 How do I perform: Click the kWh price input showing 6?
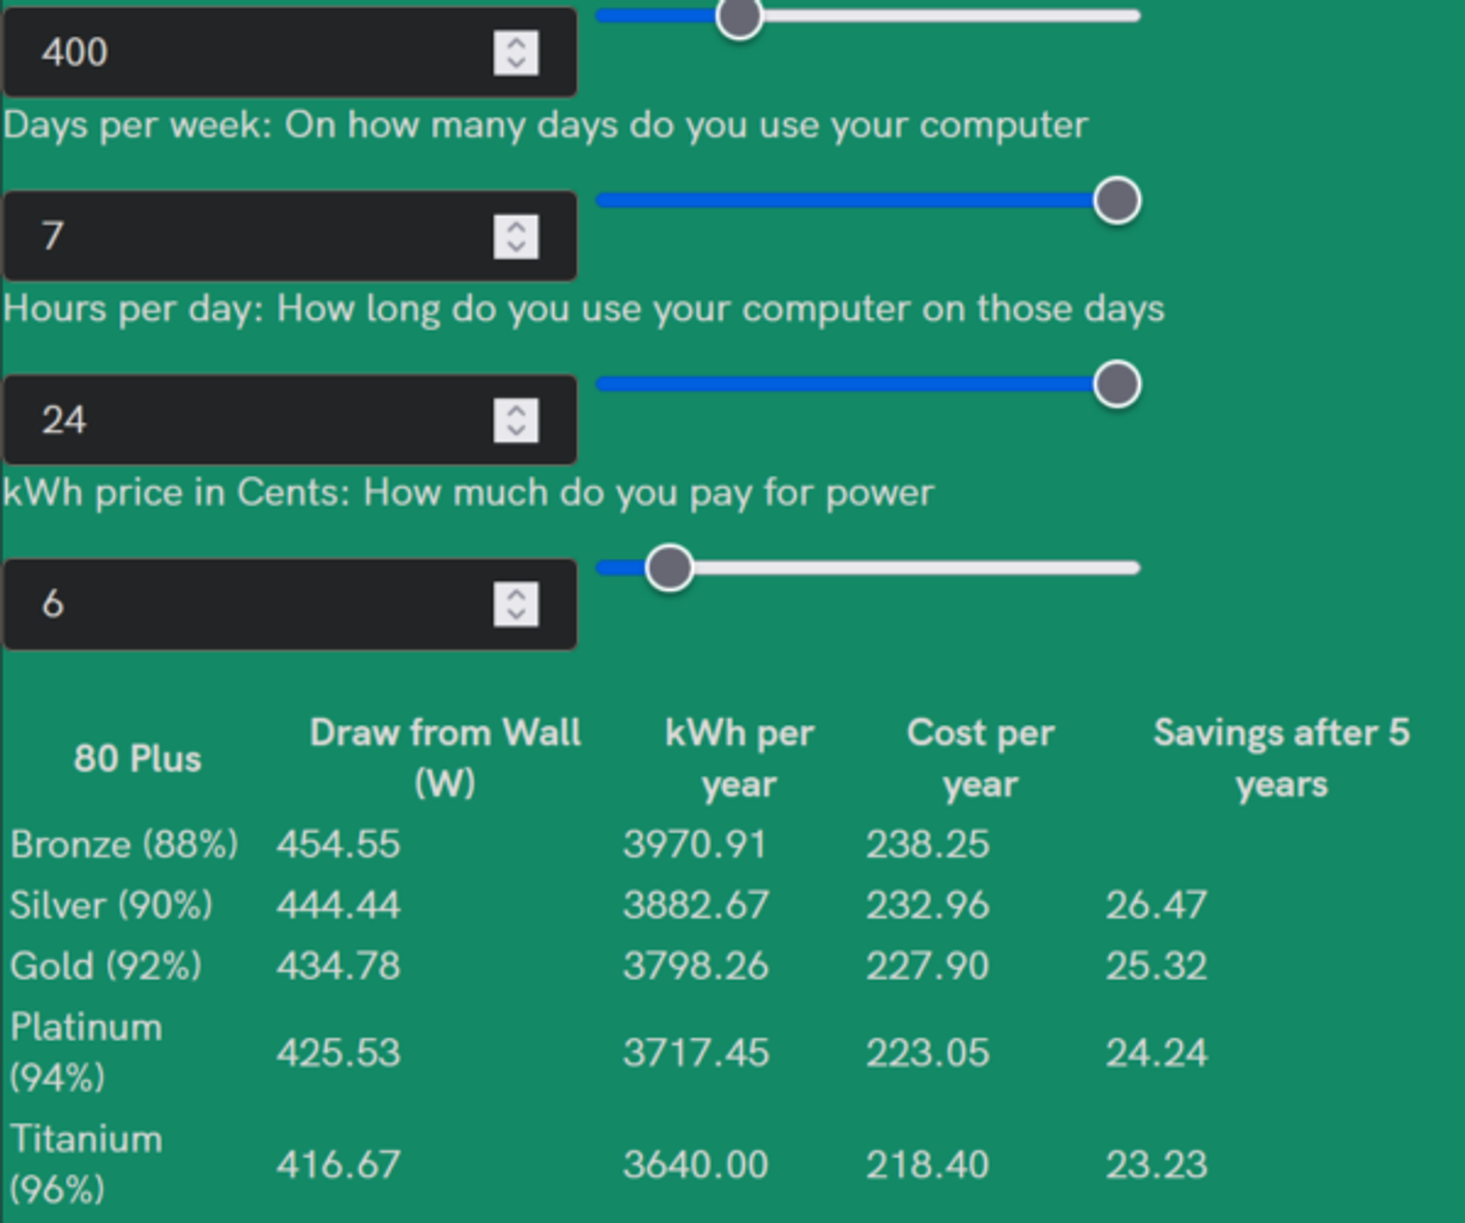click(289, 604)
